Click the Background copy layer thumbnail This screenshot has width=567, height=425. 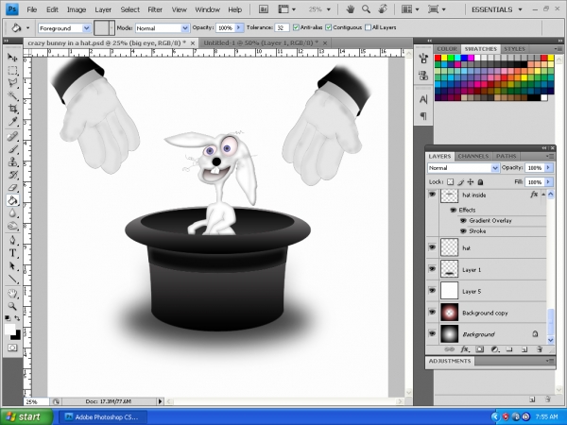tap(450, 313)
